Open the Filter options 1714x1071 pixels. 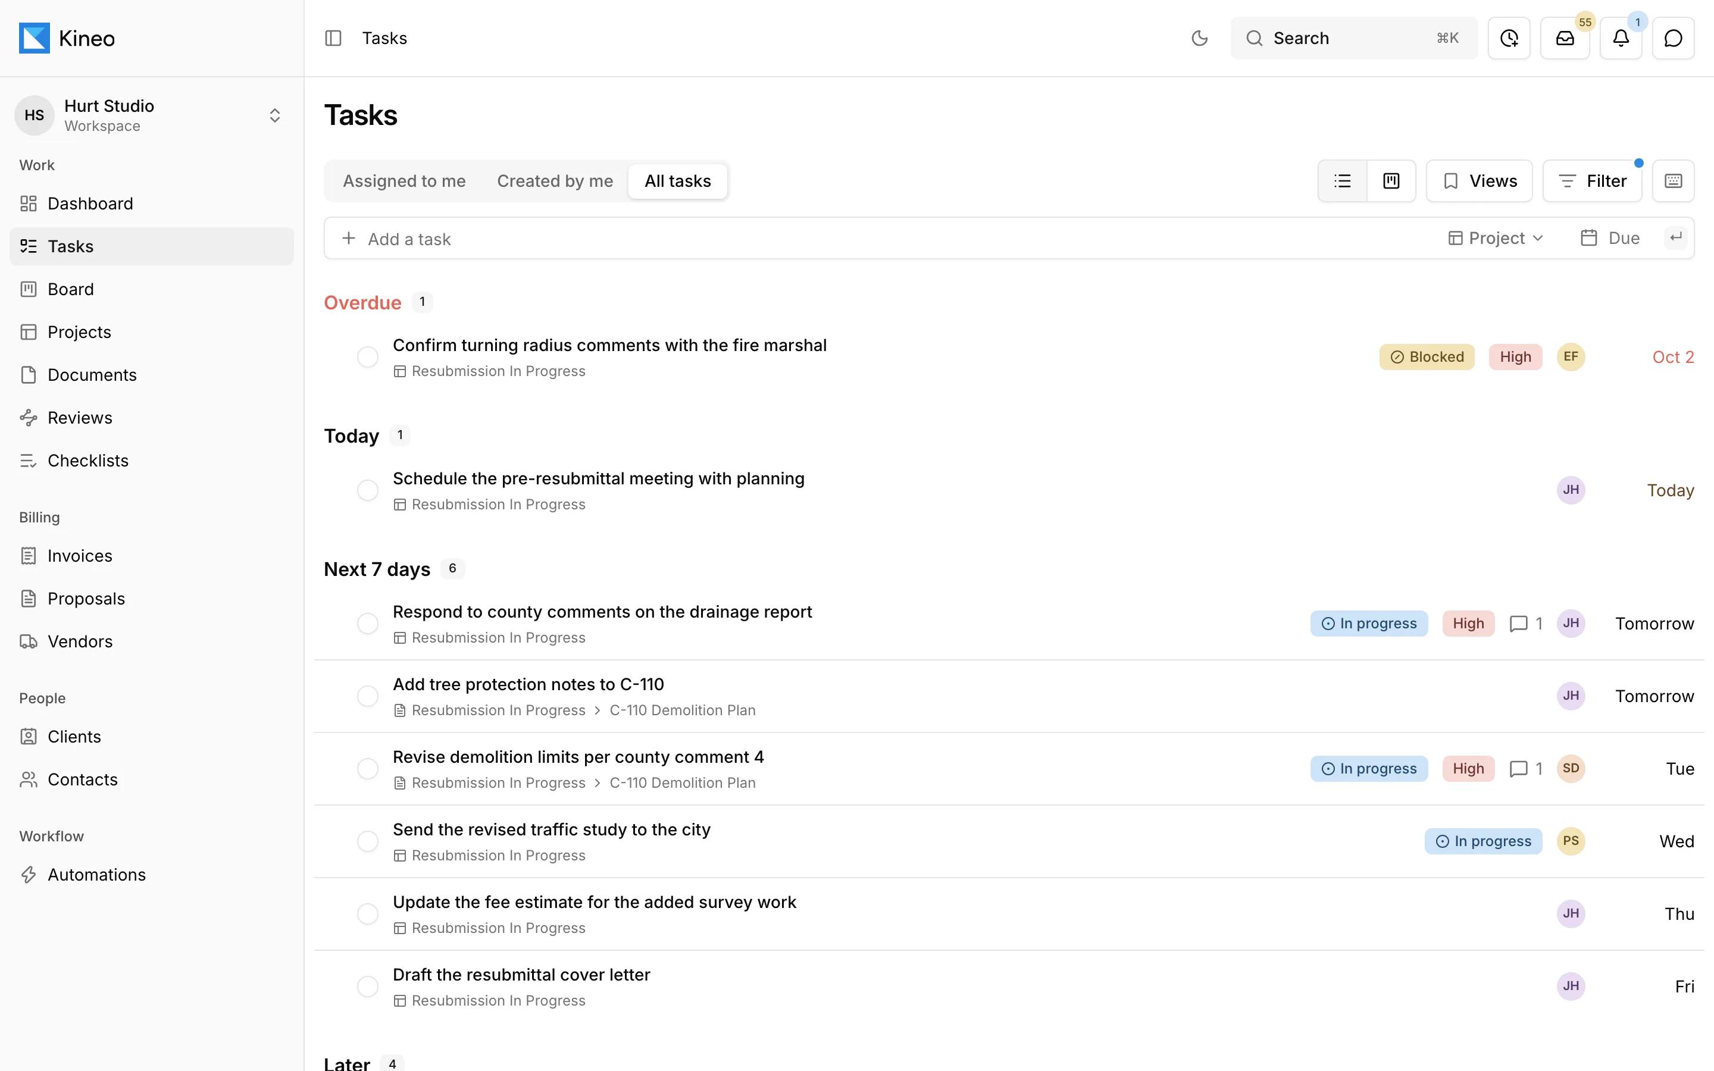click(1592, 181)
